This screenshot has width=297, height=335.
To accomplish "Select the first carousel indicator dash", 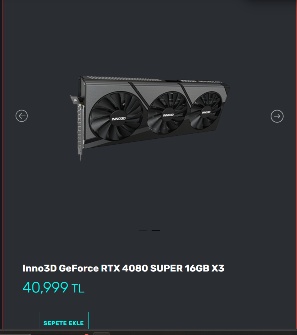I will coord(143,230).
